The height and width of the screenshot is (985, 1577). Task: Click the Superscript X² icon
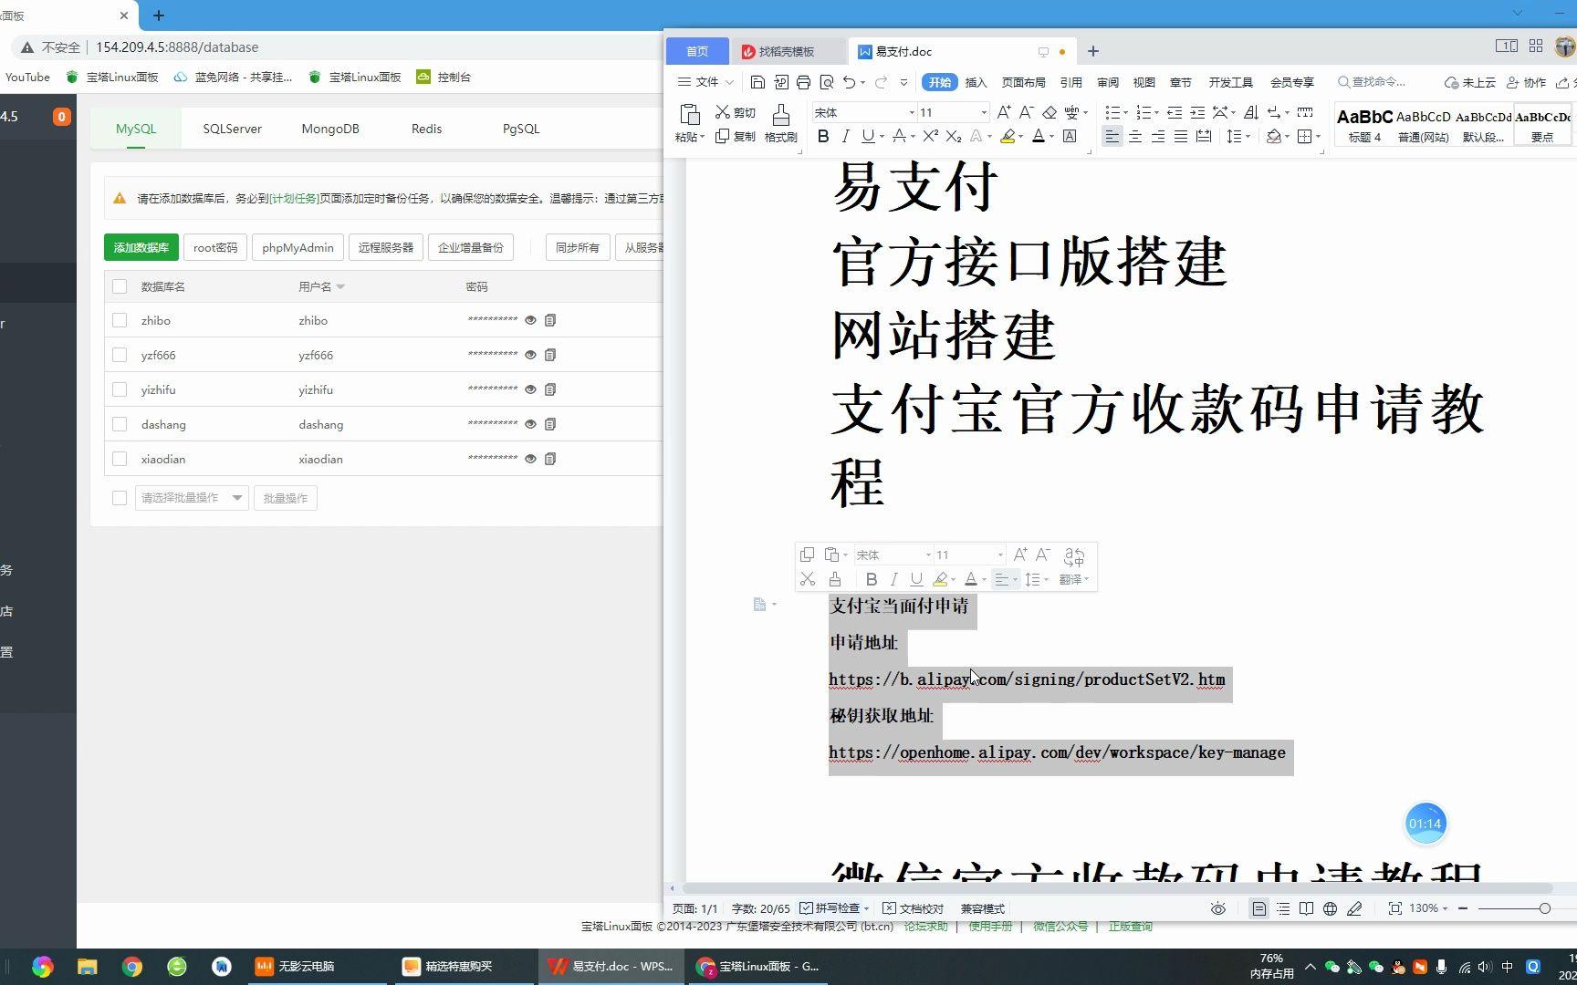click(x=930, y=136)
